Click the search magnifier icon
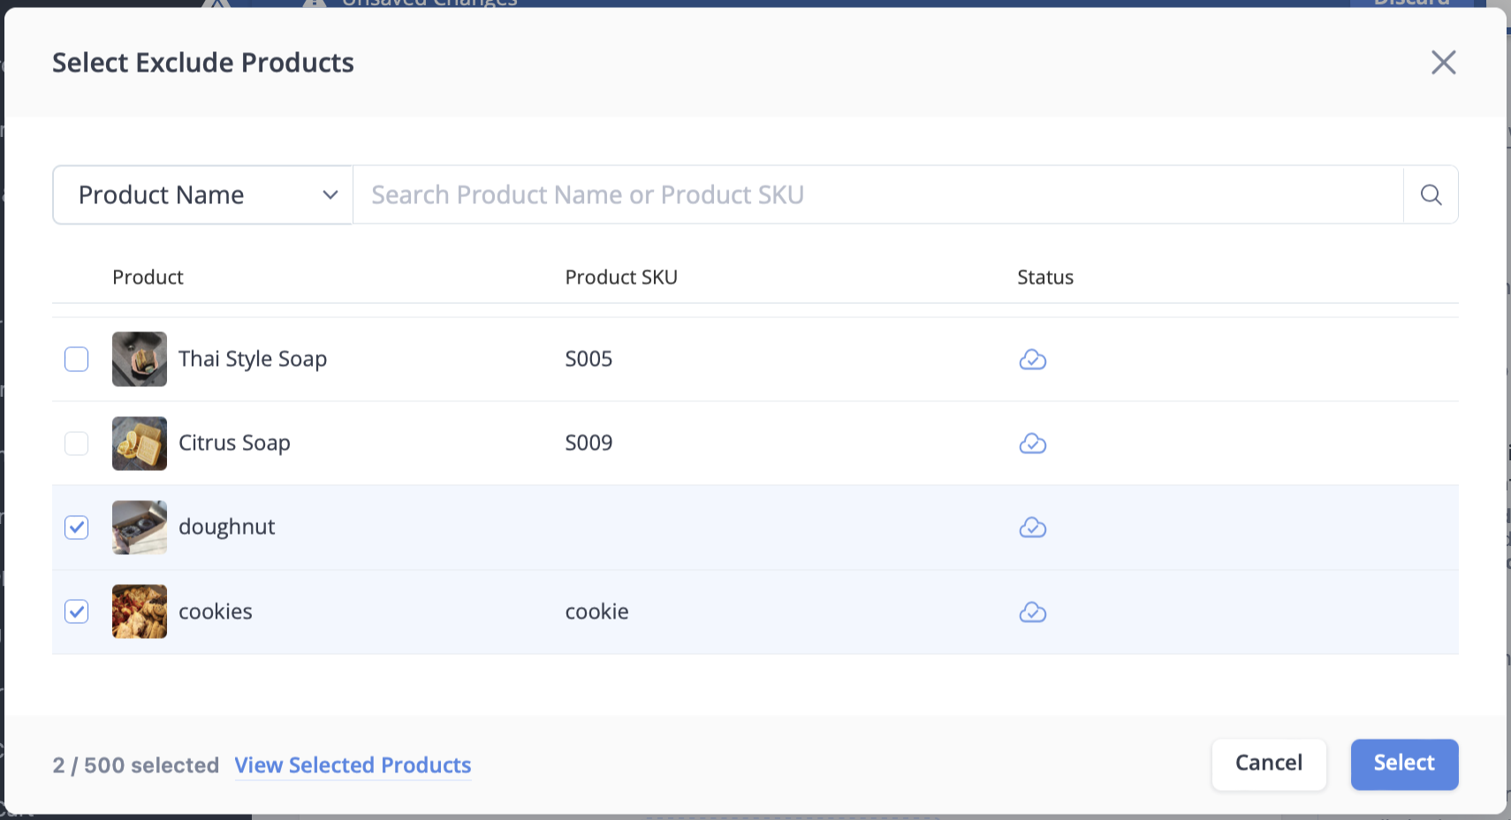This screenshot has width=1511, height=820. (x=1431, y=194)
